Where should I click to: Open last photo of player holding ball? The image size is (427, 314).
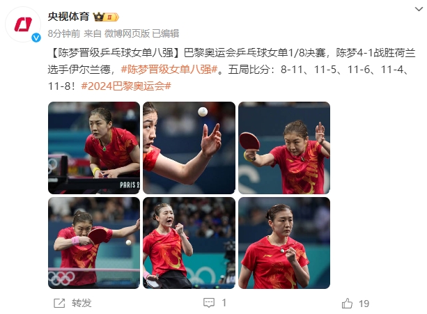pos(284,243)
